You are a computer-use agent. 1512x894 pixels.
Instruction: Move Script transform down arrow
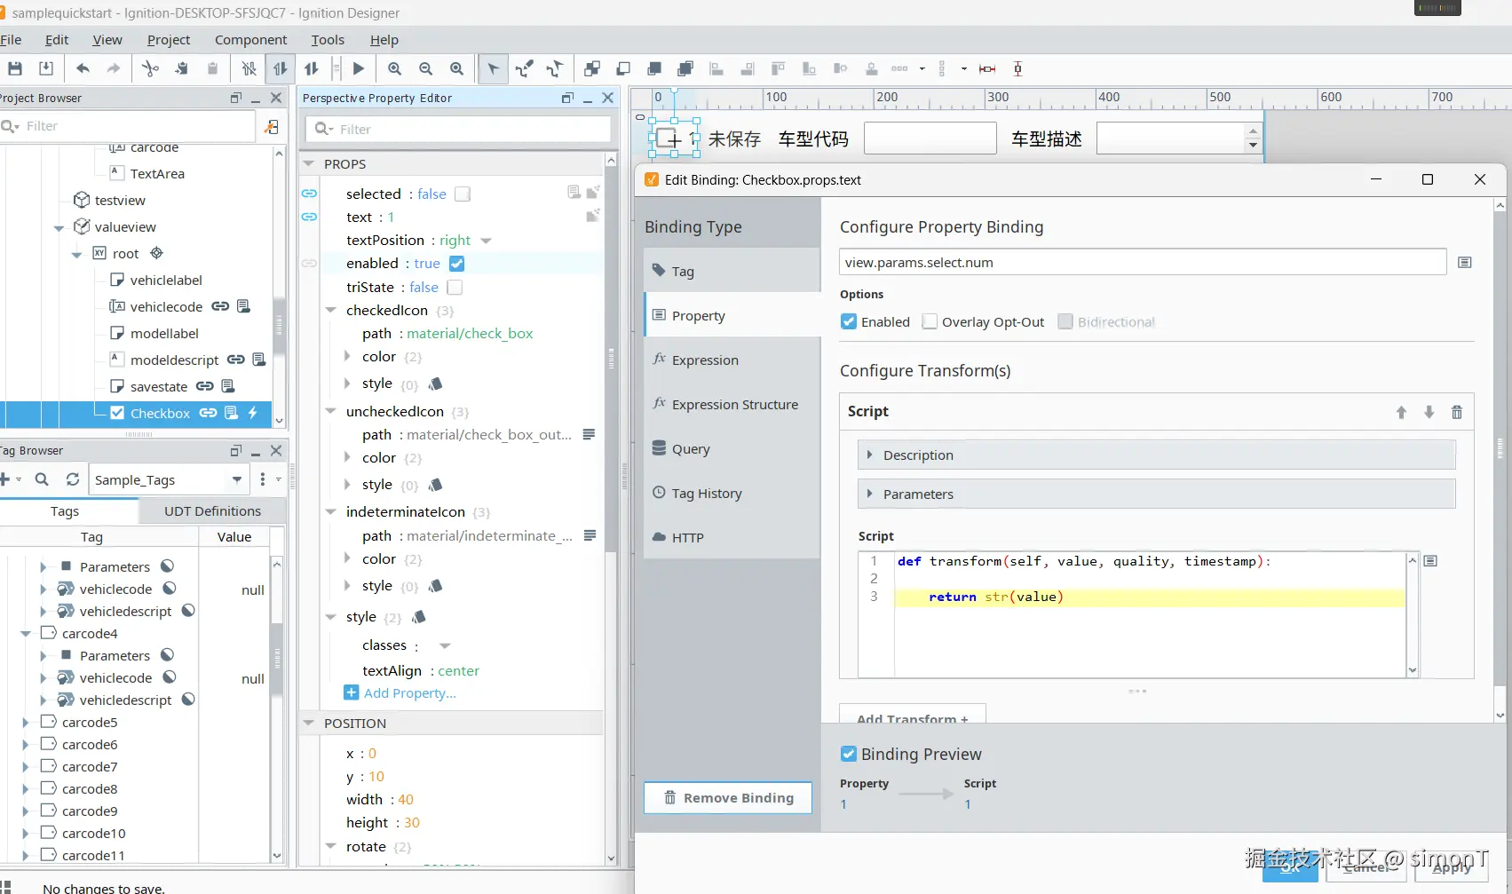click(1429, 412)
